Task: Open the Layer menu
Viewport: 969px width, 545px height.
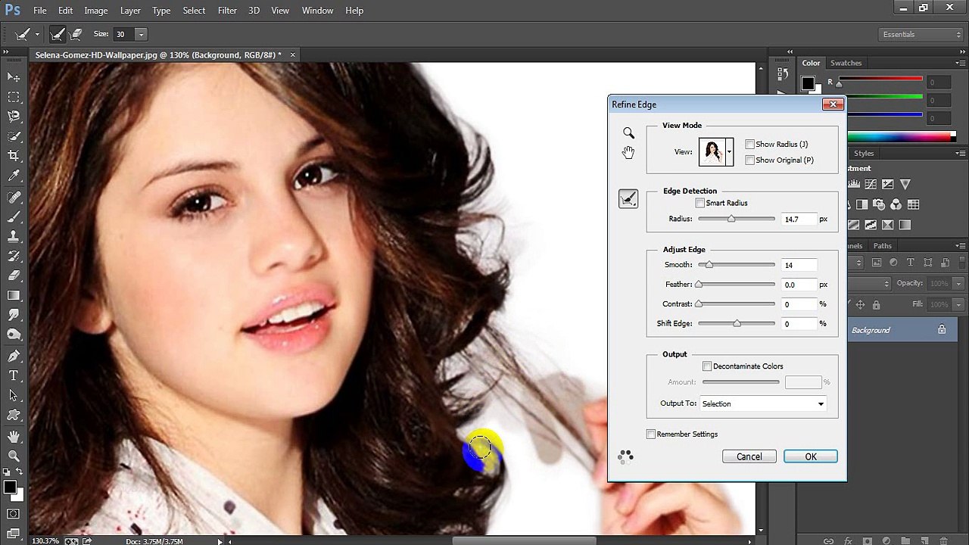Action: tap(130, 11)
